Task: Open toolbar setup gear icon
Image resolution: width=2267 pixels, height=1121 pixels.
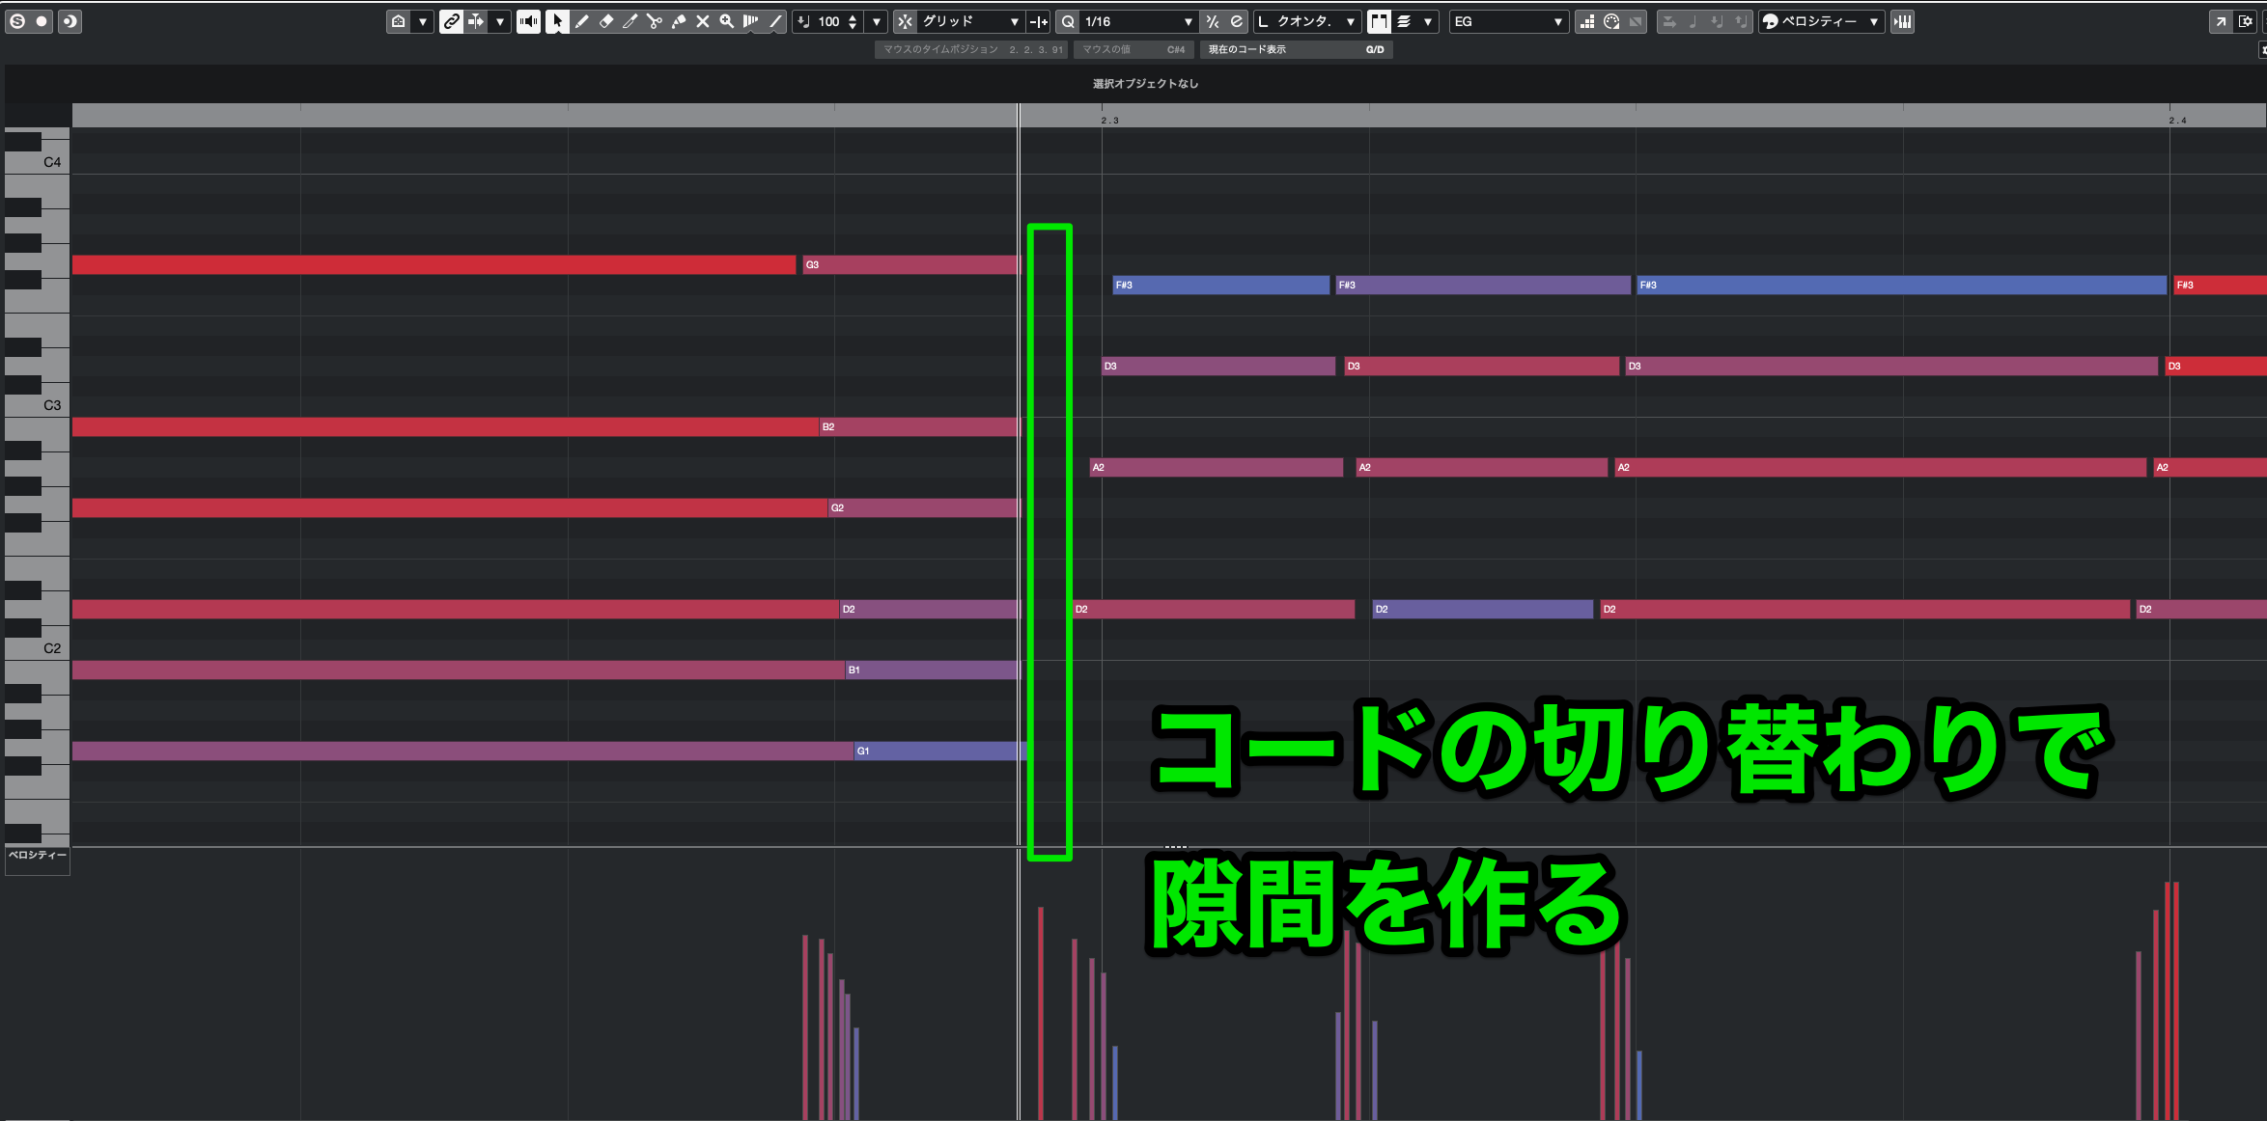Action: pyautogui.click(x=2246, y=21)
